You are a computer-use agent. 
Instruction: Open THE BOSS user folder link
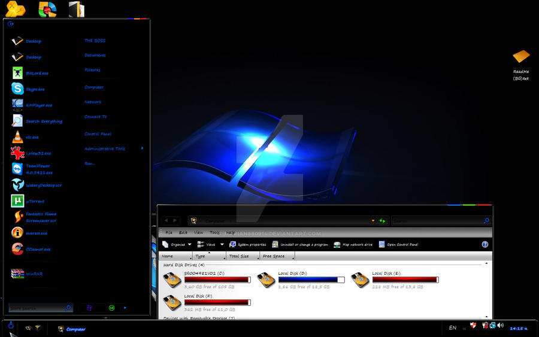(95, 41)
